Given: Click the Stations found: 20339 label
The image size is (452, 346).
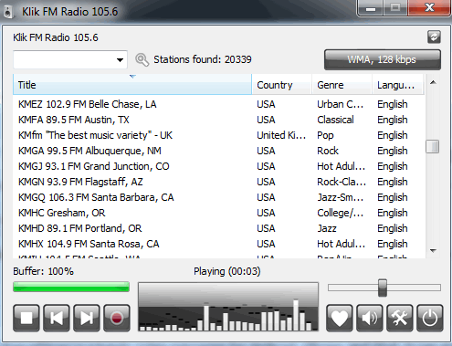Looking at the screenshot, I should [x=203, y=59].
